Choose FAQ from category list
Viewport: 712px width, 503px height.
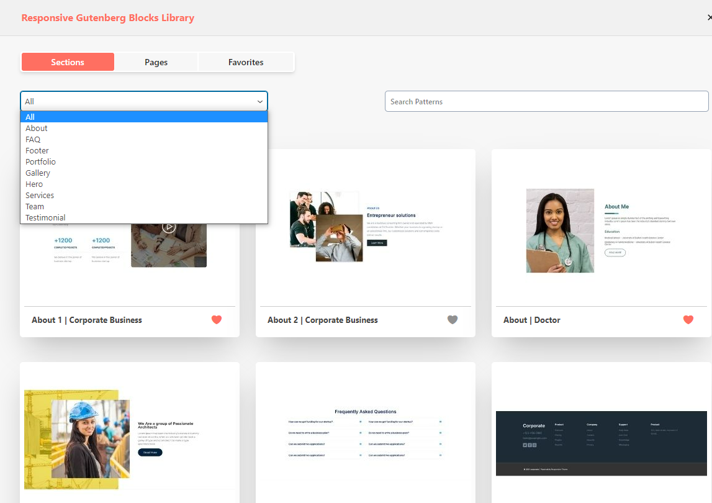click(144, 140)
